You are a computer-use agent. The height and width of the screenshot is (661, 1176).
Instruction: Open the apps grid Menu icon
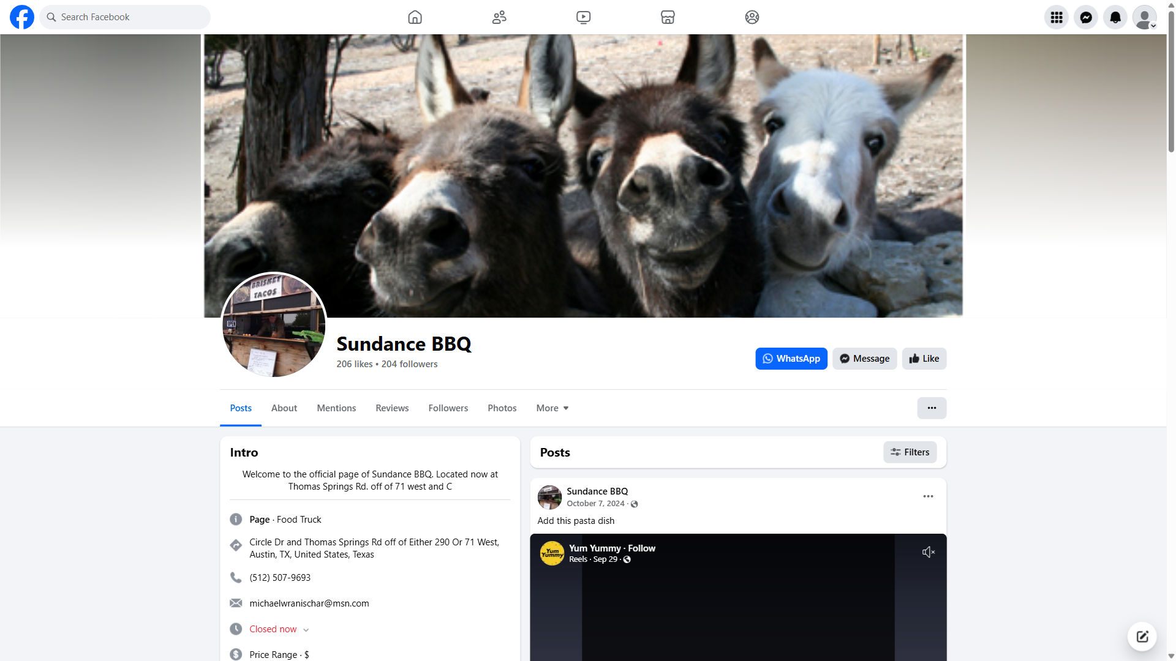[1056, 17]
